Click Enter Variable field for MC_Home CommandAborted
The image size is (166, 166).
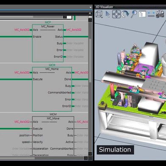coord(81,93)
